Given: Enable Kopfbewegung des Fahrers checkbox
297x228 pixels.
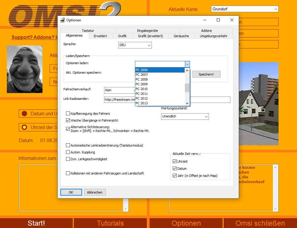Looking at the screenshot, I should pyautogui.click(x=68, y=114).
